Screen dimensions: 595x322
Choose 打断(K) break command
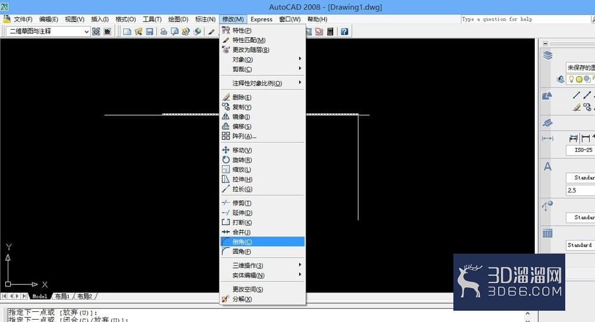(262, 222)
